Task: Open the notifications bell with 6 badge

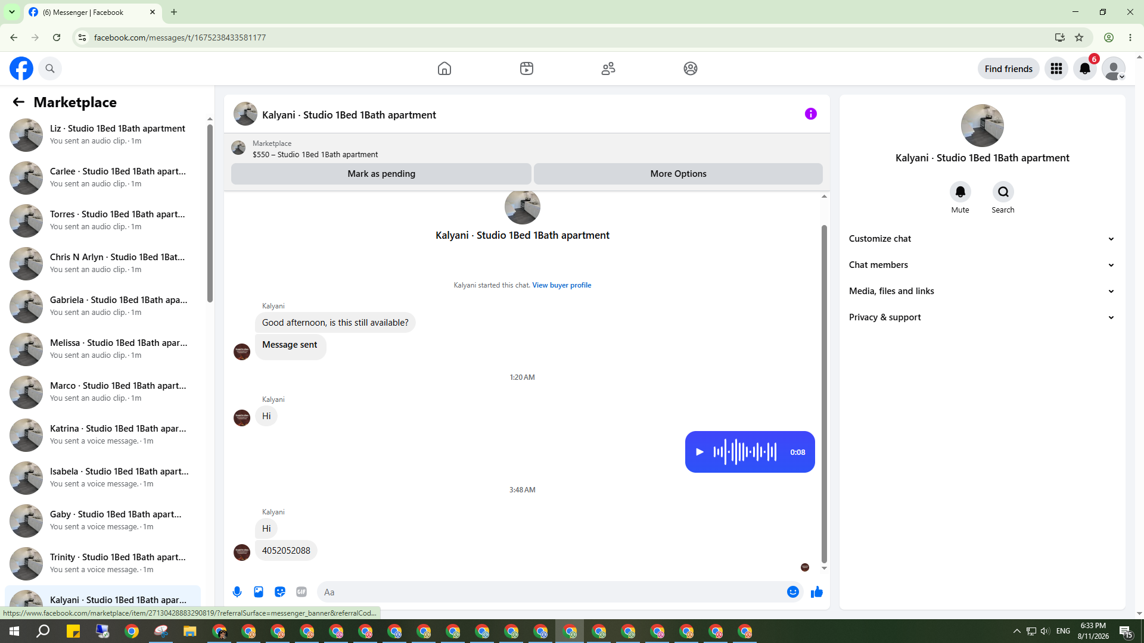Action: [1085, 68]
